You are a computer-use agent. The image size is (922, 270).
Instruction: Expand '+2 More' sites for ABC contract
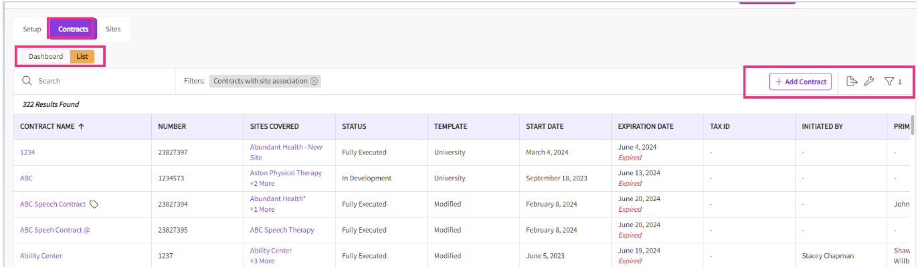point(262,183)
